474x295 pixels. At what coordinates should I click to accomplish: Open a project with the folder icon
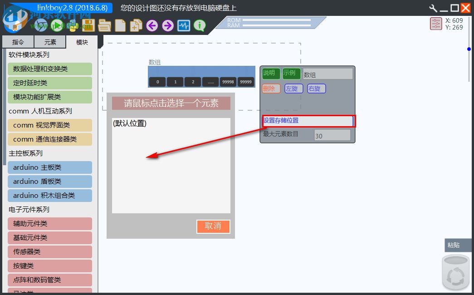point(104,25)
